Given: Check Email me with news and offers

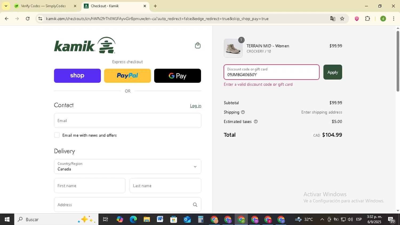Looking at the screenshot, I should point(57,135).
